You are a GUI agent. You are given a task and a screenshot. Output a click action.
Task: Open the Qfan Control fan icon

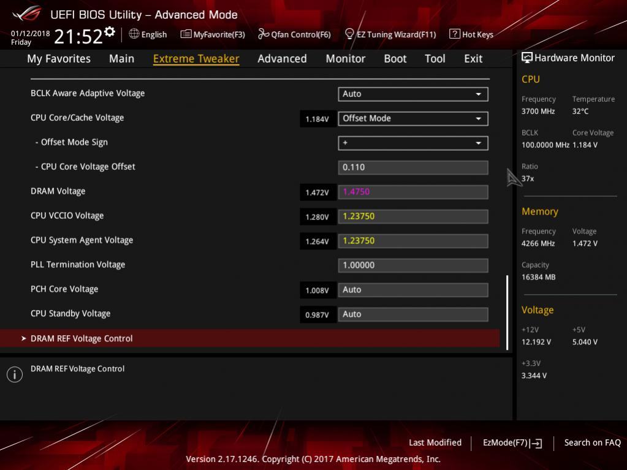[264, 34]
